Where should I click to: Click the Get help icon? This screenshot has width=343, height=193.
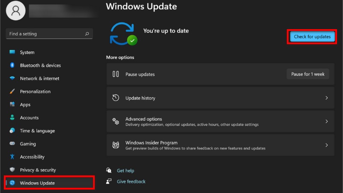tap(109, 170)
